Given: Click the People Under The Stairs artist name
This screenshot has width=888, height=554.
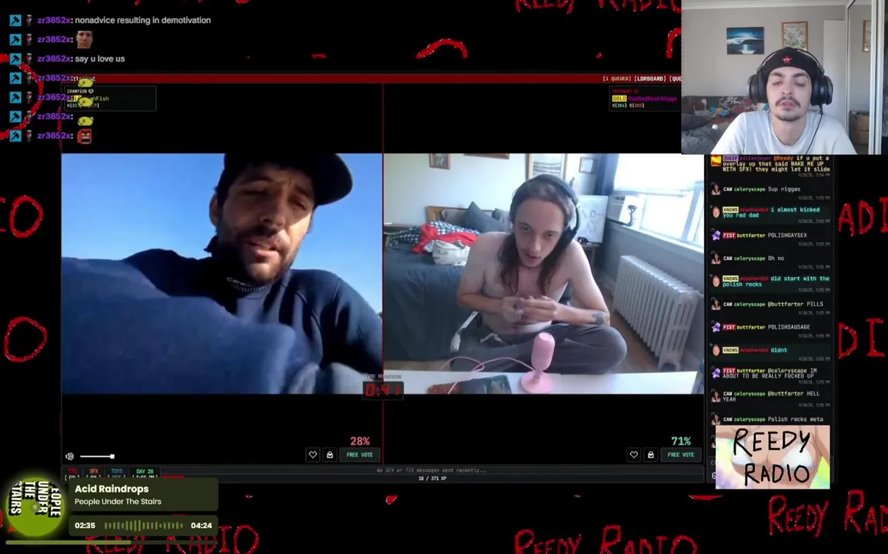Looking at the screenshot, I should pyautogui.click(x=118, y=502).
